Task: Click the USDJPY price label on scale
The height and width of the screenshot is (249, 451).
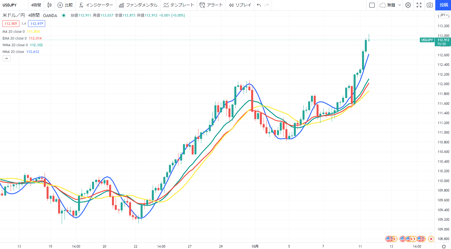Action: pos(427,40)
